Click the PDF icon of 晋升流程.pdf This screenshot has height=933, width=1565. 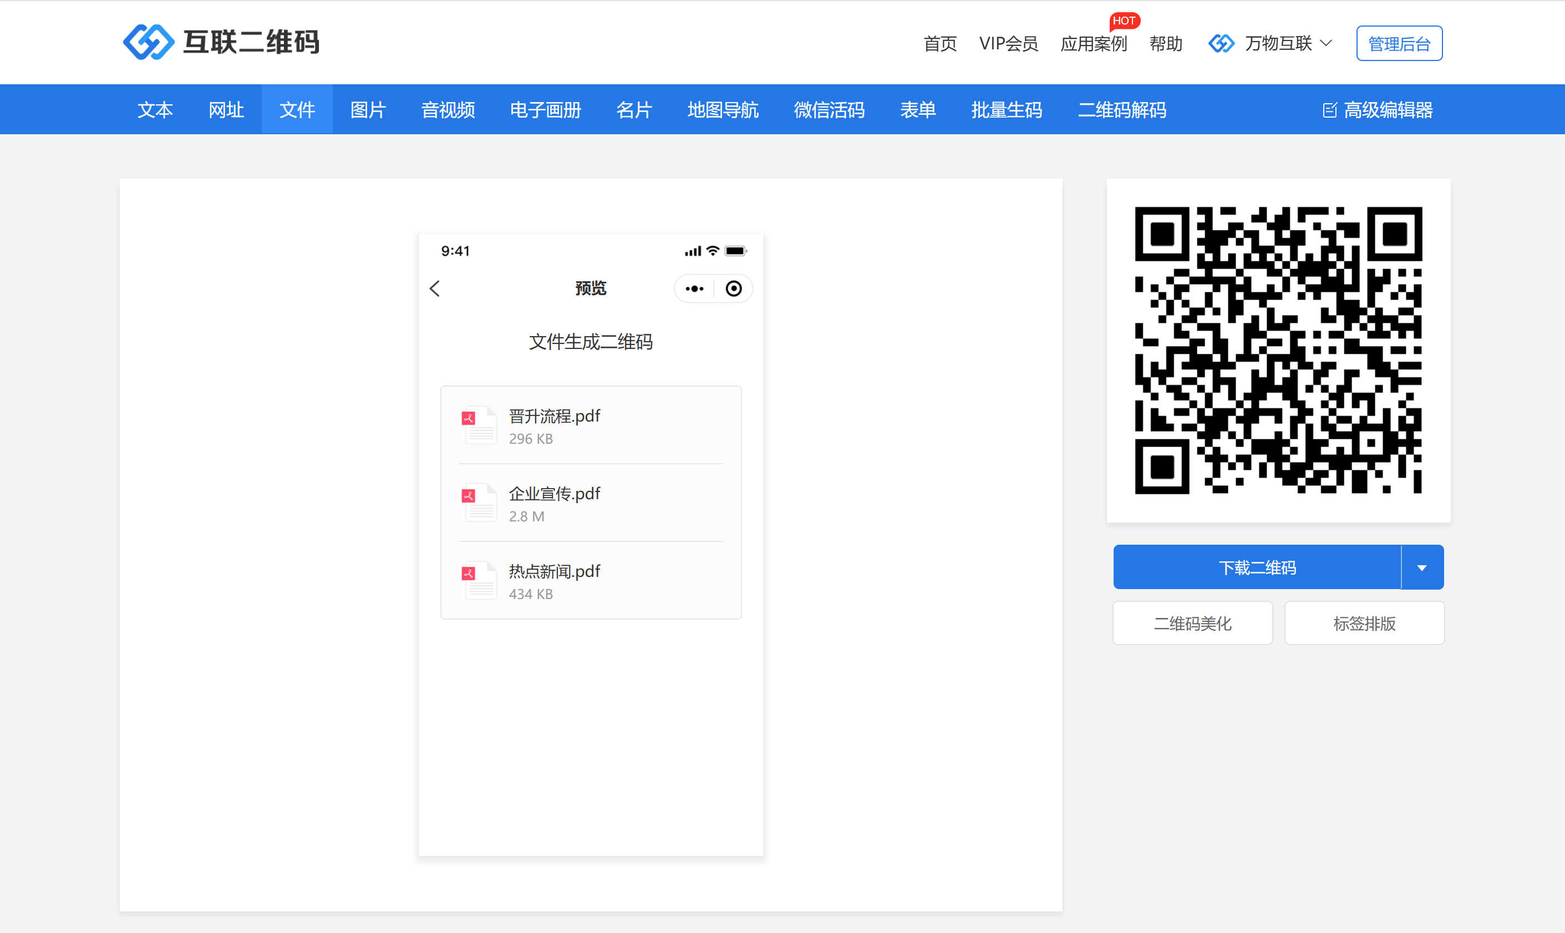(480, 425)
